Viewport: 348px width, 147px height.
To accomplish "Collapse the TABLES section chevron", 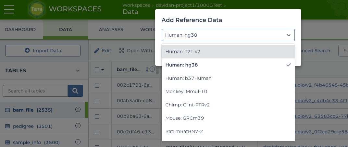I will [x=78, y=71].
